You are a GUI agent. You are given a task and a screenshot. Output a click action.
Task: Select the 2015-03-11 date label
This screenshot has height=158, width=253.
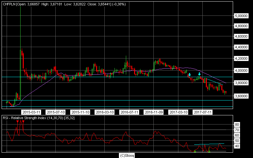31,112
